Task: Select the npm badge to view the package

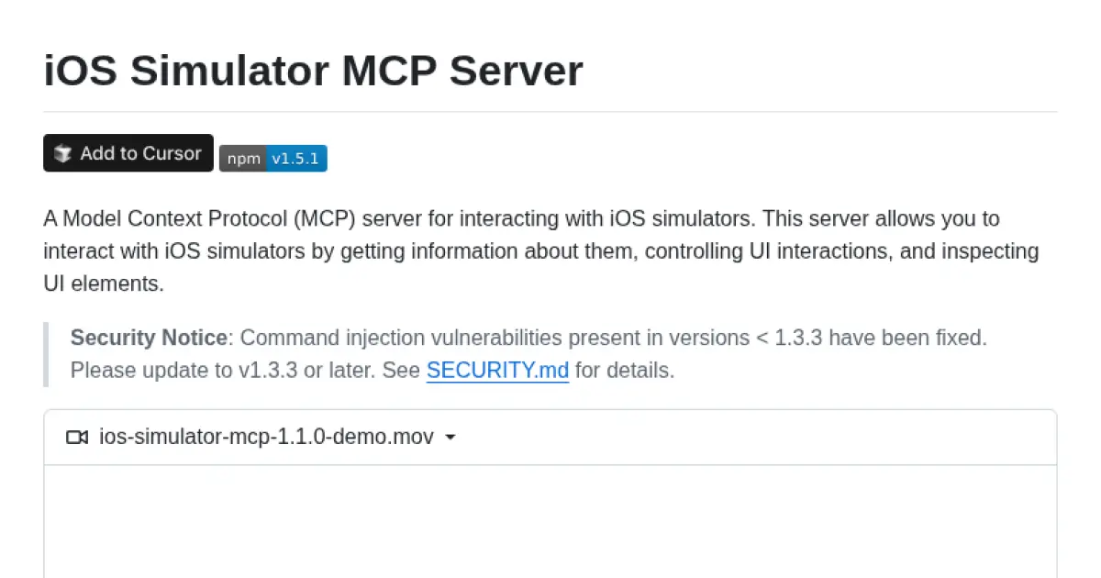Action: pyautogui.click(x=272, y=158)
